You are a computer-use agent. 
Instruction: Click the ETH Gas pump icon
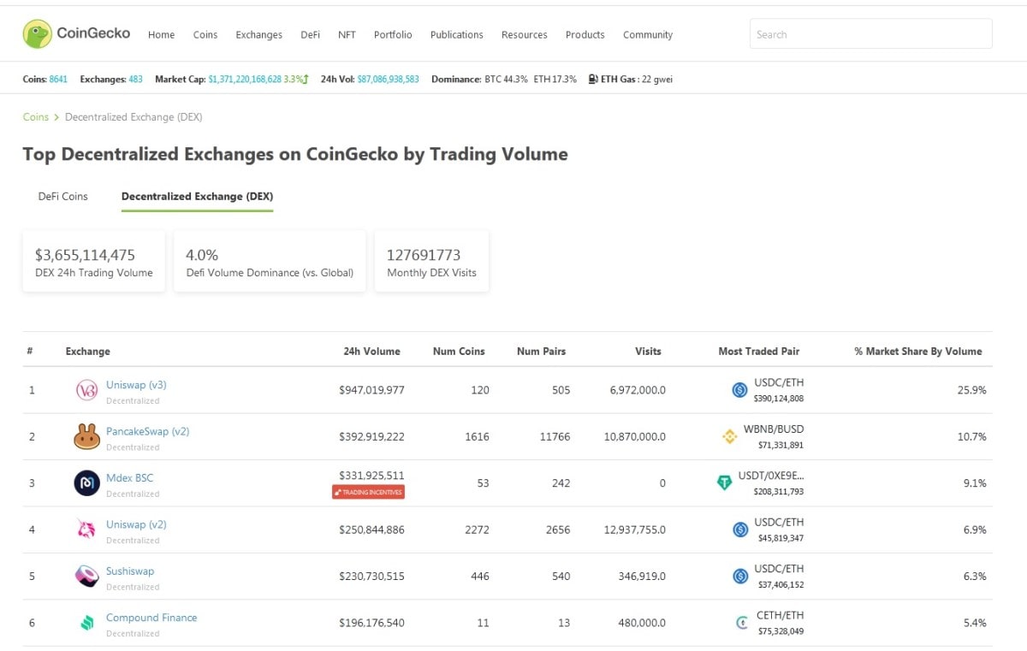click(x=593, y=79)
